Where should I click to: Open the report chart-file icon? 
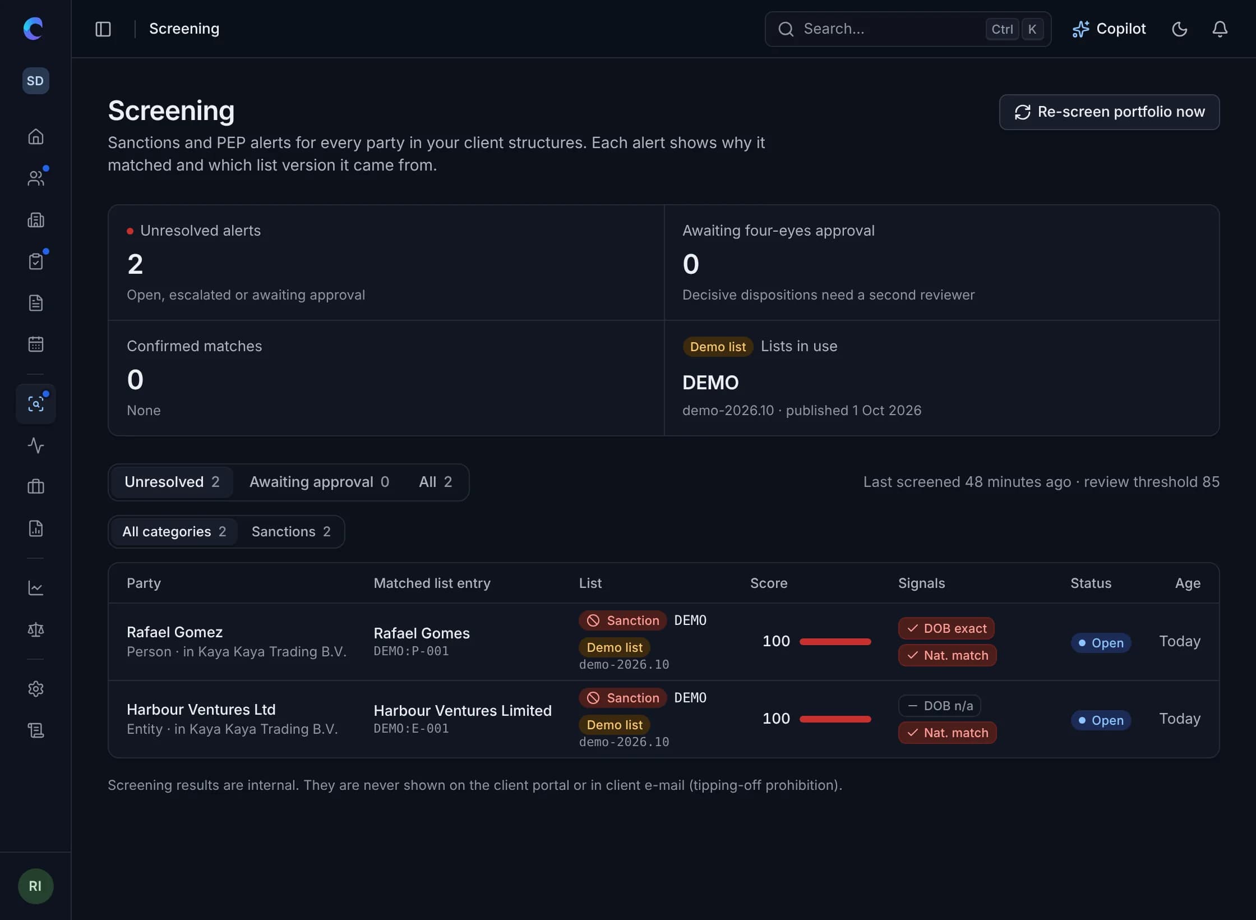pyautogui.click(x=36, y=528)
